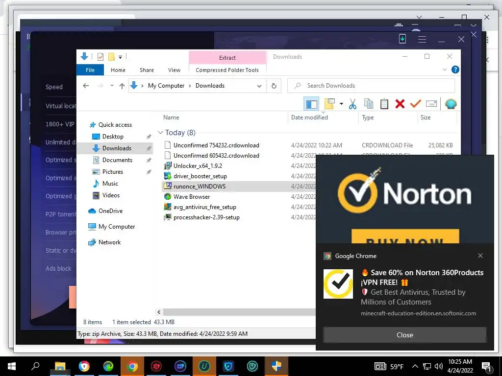Click the scissors Cut icon
Screen dimensions: 502x376
point(352,104)
